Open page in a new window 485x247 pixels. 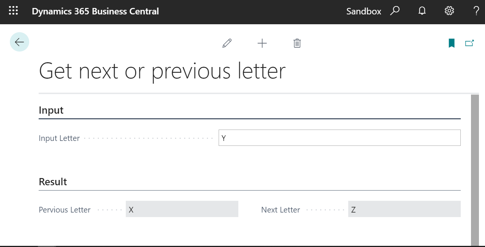pyautogui.click(x=469, y=43)
